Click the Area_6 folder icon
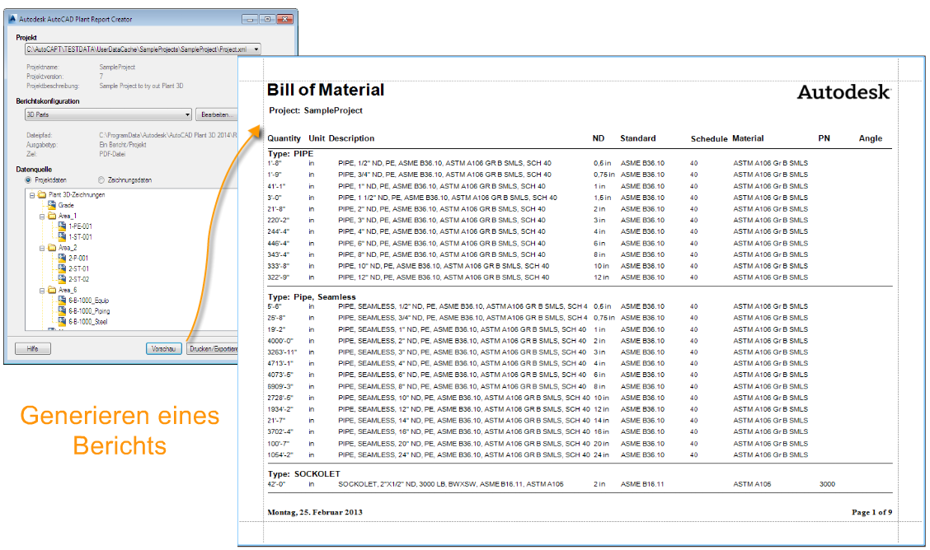930x550 pixels. coord(52,290)
